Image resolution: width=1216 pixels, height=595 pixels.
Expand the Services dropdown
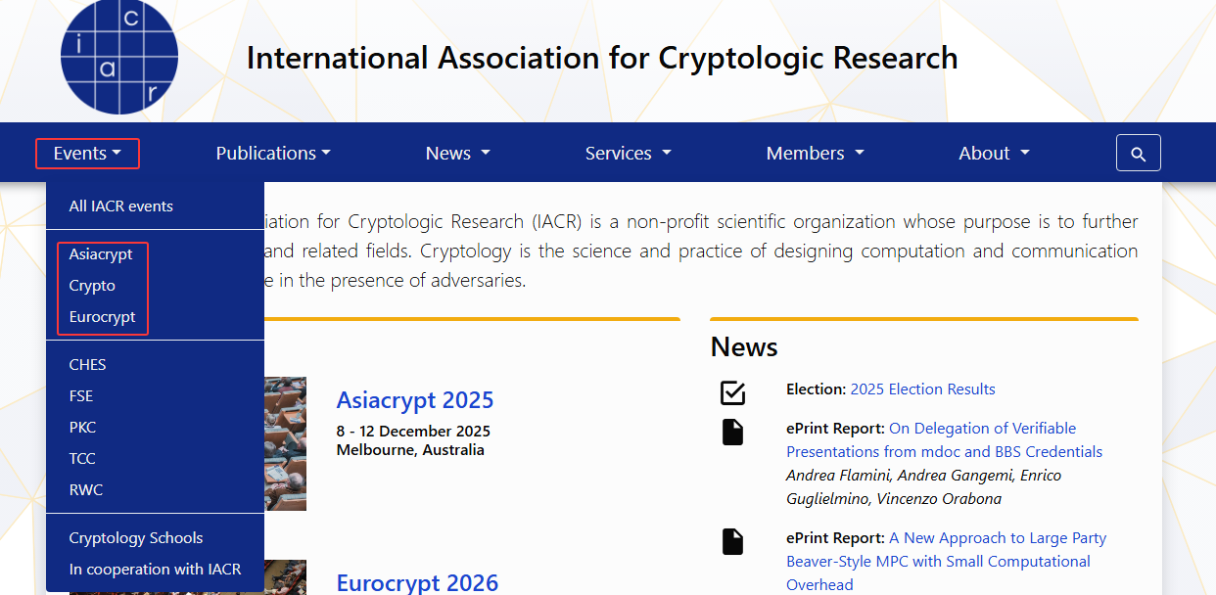pos(628,154)
